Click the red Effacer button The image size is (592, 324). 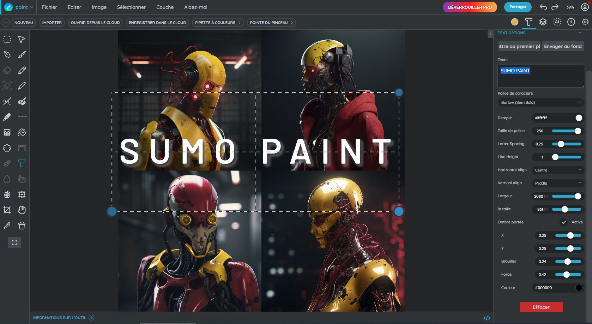click(541, 307)
